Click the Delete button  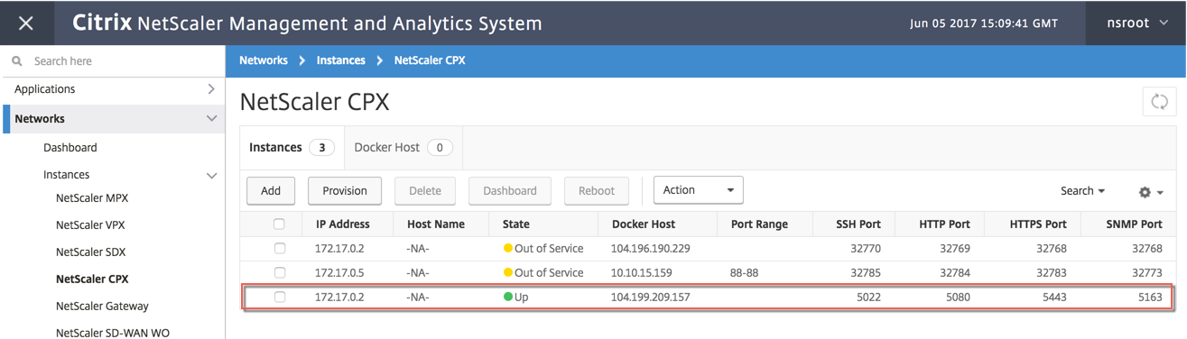point(425,191)
